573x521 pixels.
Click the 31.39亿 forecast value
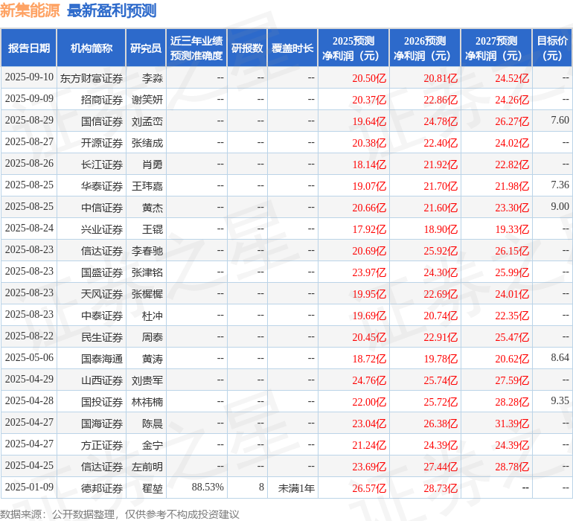tap(512, 423)
